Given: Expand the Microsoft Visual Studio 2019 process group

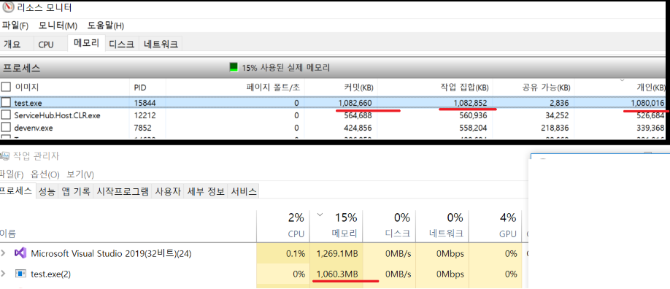Looking at the screenshot, I should (x=4, y=253).
